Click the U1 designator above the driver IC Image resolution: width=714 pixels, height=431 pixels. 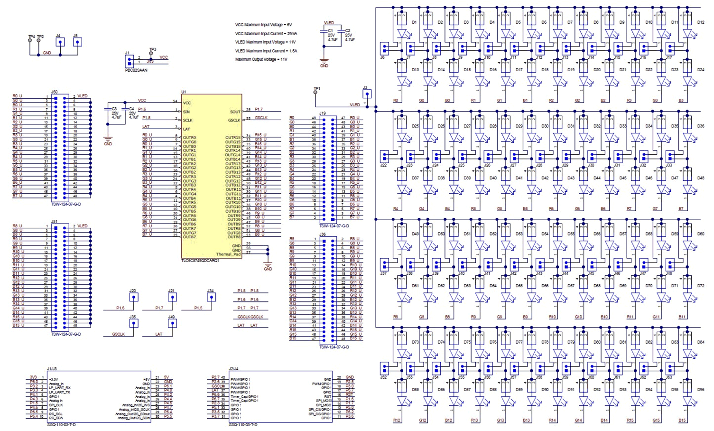click(x=184, y=92)
